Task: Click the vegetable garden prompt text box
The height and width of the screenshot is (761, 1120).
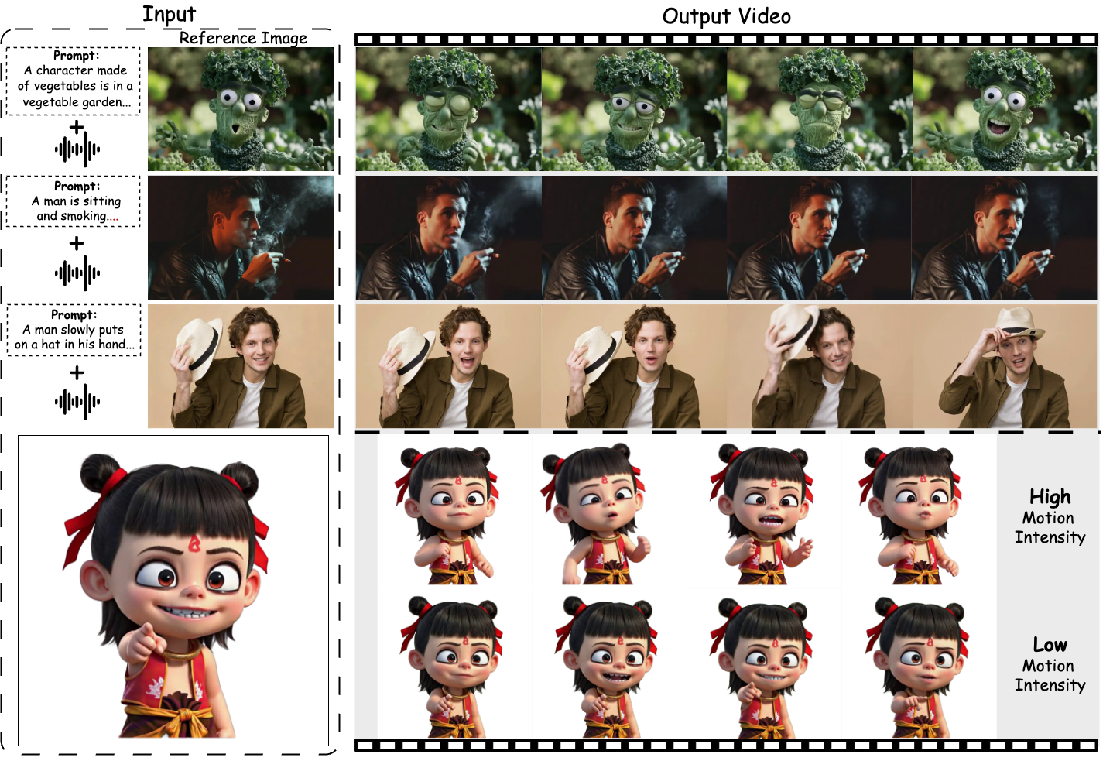Action: tap(74, 81)
